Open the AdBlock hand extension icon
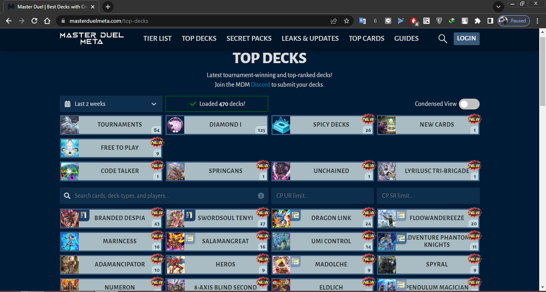 tap(413, 21)
